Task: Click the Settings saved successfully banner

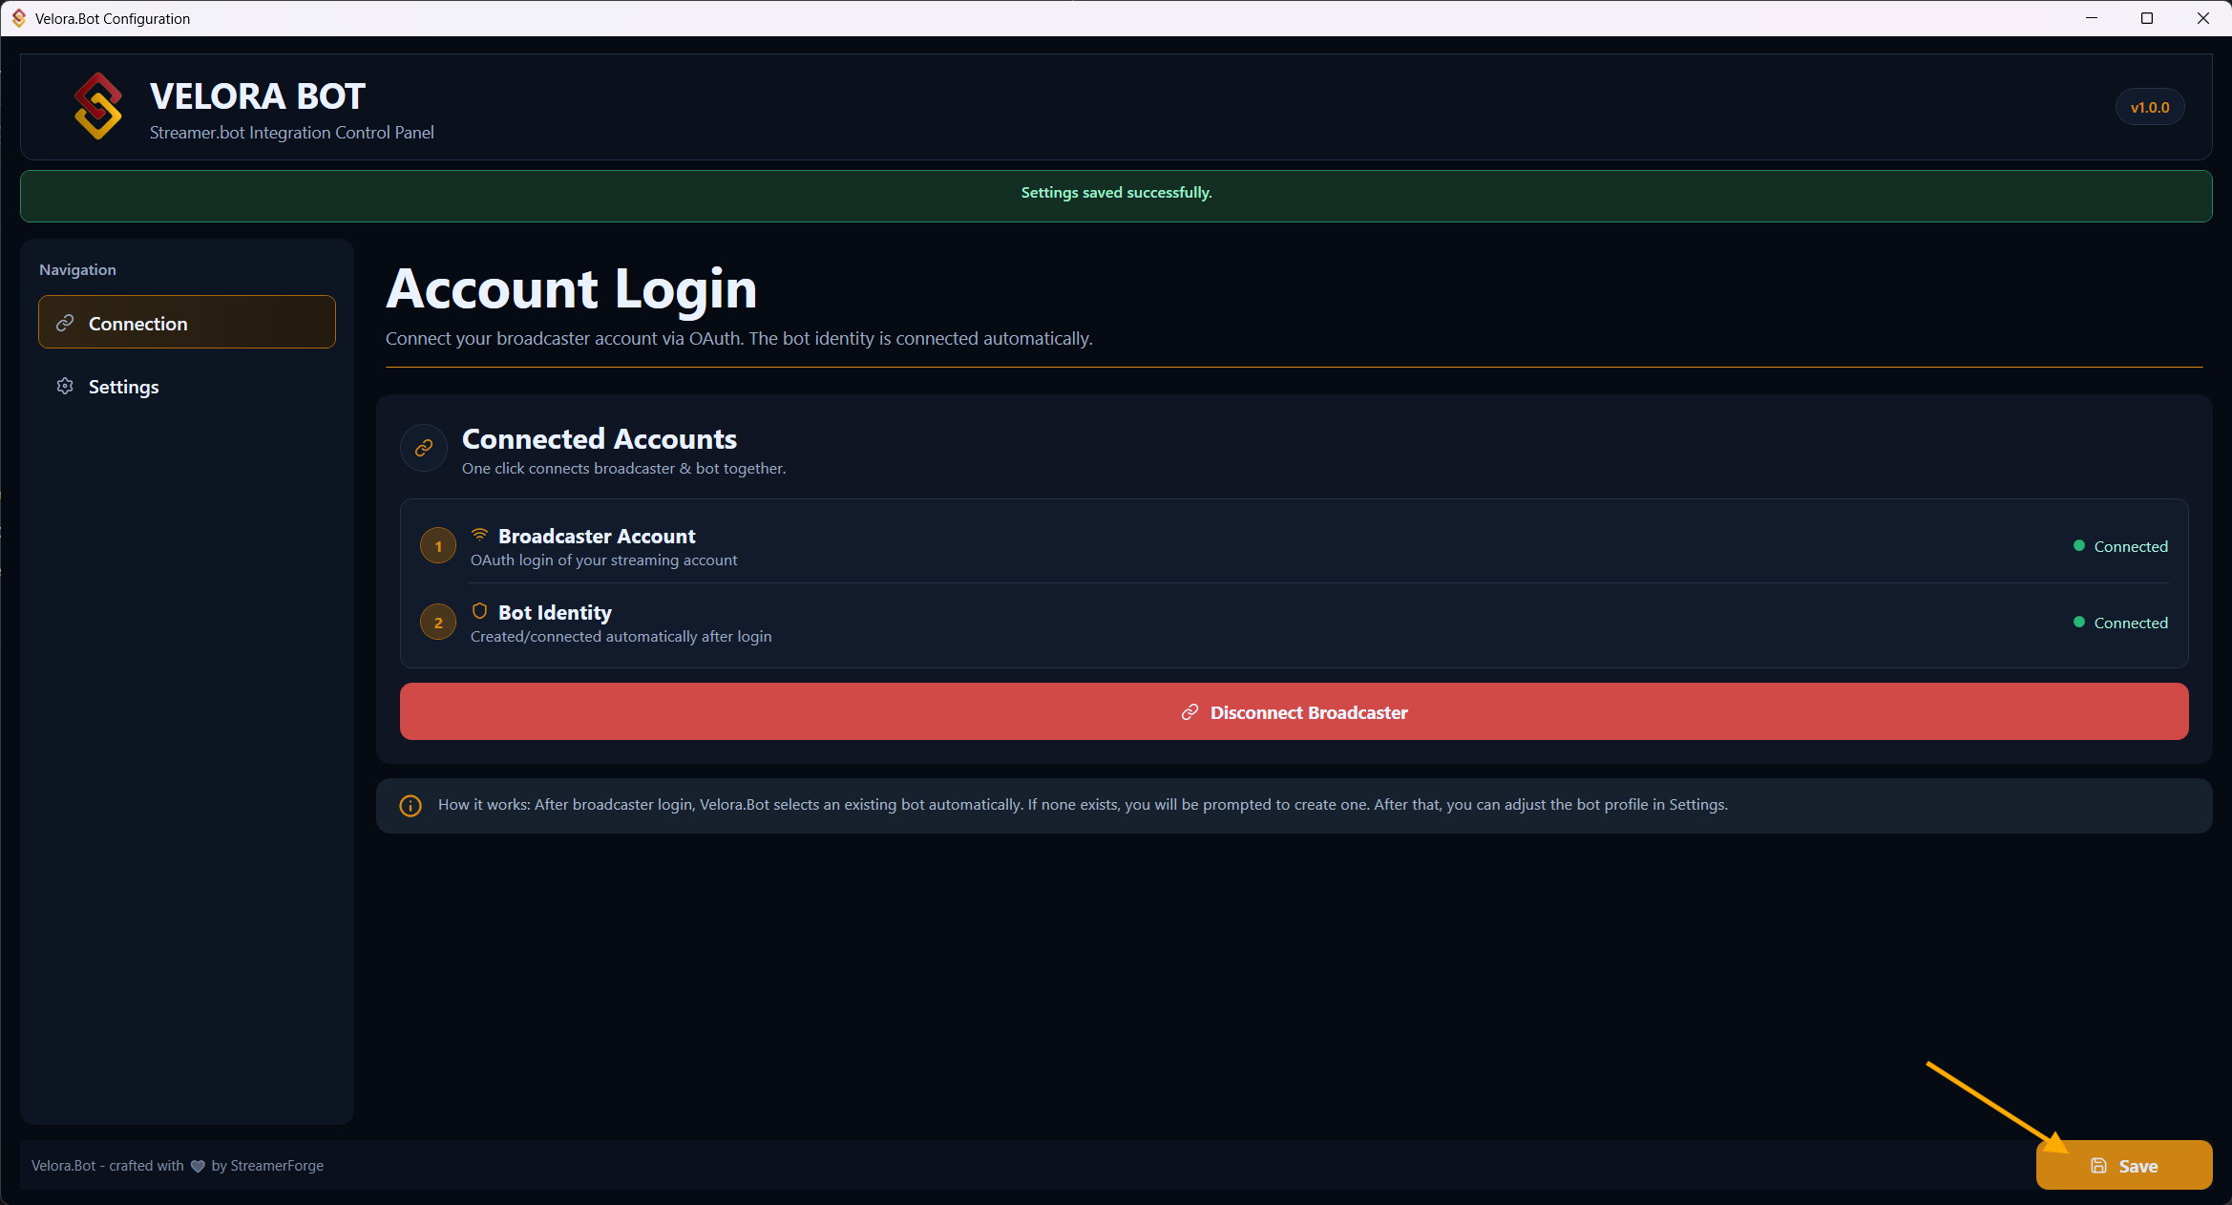Action: (x=1116, y=193)
